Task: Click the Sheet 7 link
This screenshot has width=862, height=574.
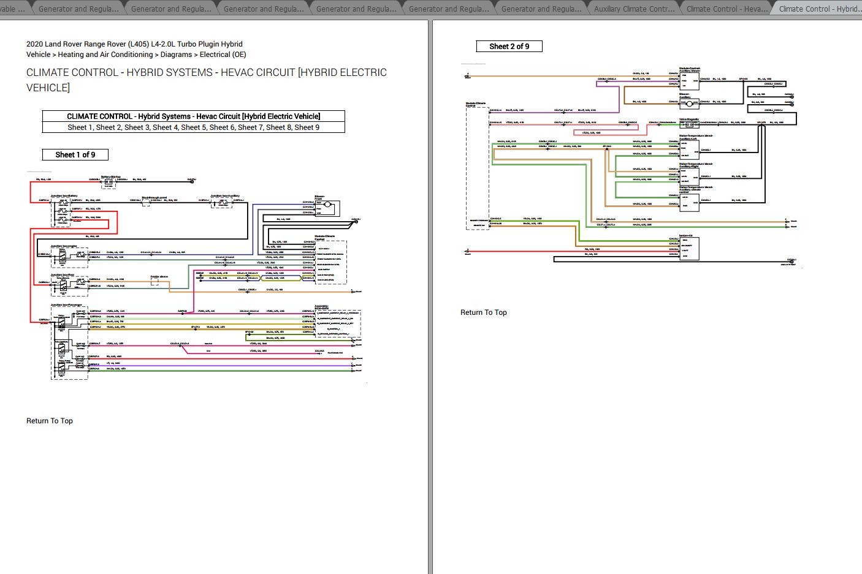Action: click(250, 127)
